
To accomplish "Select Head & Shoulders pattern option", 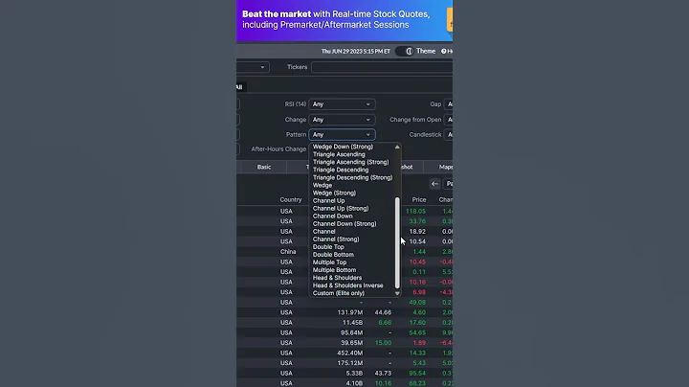I will 337,278.
